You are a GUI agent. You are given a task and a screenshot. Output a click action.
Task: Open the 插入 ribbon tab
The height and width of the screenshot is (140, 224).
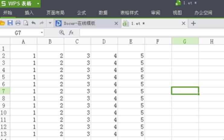point(29,13)
